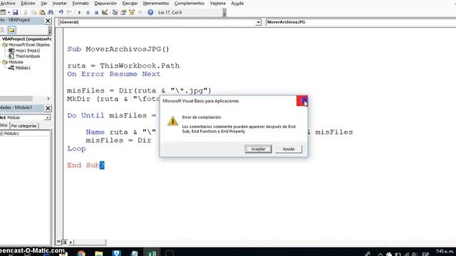Image resolution: width=456 pixels, height=256 pixels.
Task: Open the Edición menu
Action: 28,3
